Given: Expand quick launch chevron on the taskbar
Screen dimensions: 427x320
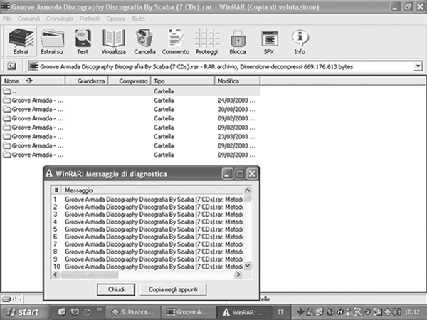Looking at the screenshot, I should pyautogui.click(x=100, y=309).
